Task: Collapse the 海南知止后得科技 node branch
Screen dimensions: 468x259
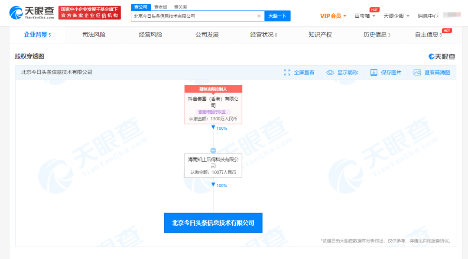Action: [213, 150]
